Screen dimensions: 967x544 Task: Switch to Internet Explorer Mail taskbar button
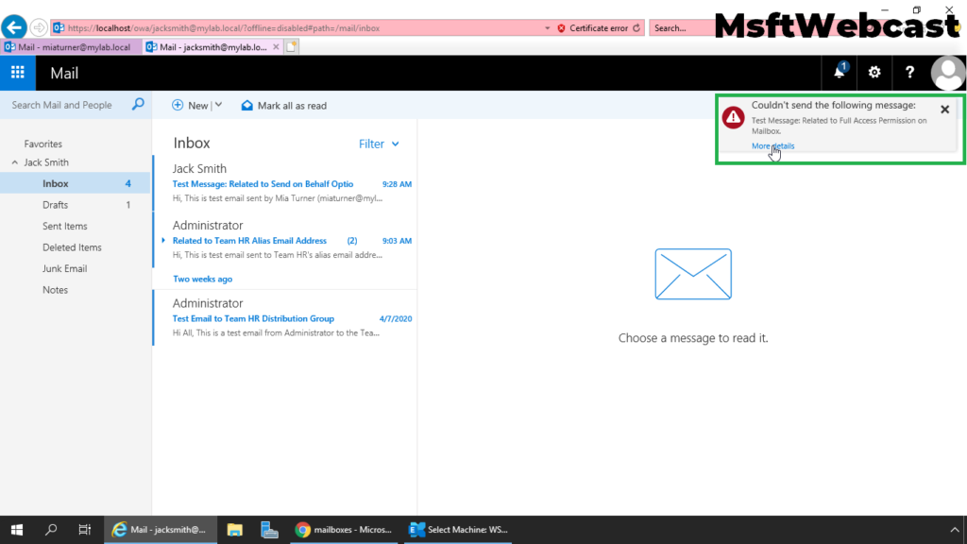pyautogui.click(x=161, y=530)
